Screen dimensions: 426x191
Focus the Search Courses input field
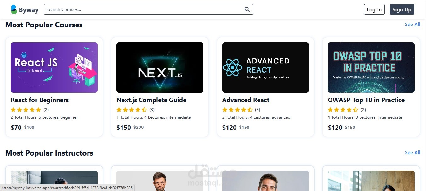click(x=148, y=9)
